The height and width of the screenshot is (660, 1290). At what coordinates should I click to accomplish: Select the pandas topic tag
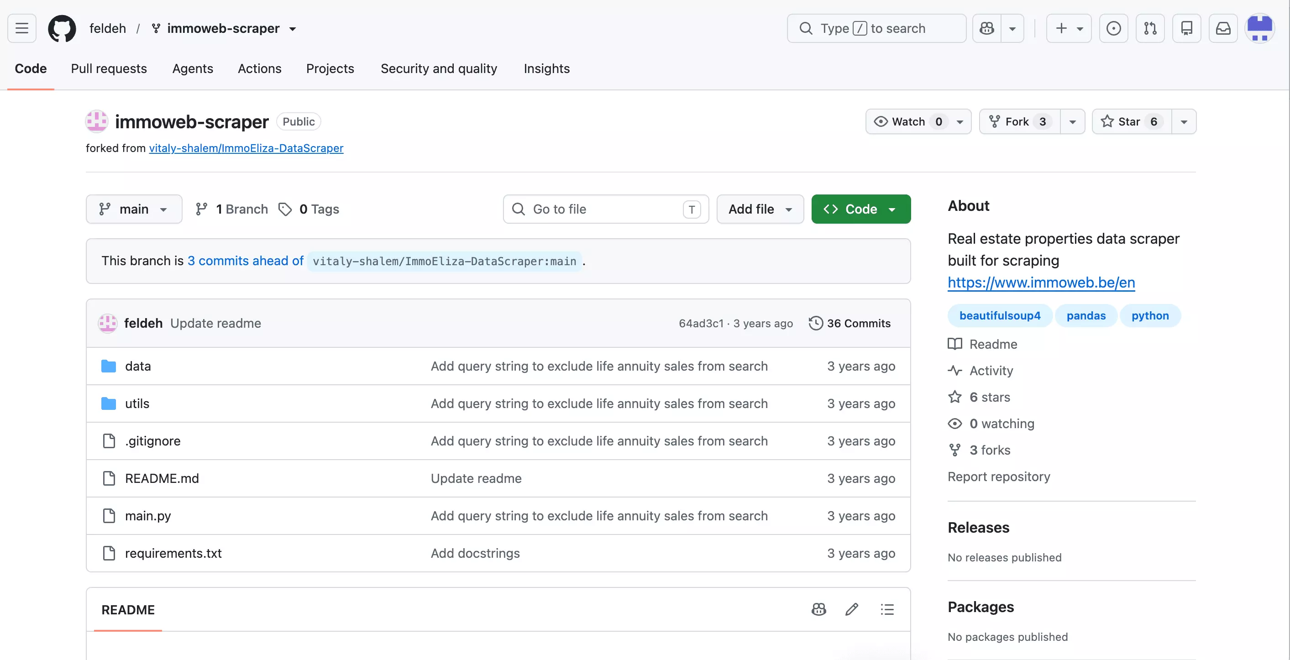pyautogui.click(x=1085, y=315)
